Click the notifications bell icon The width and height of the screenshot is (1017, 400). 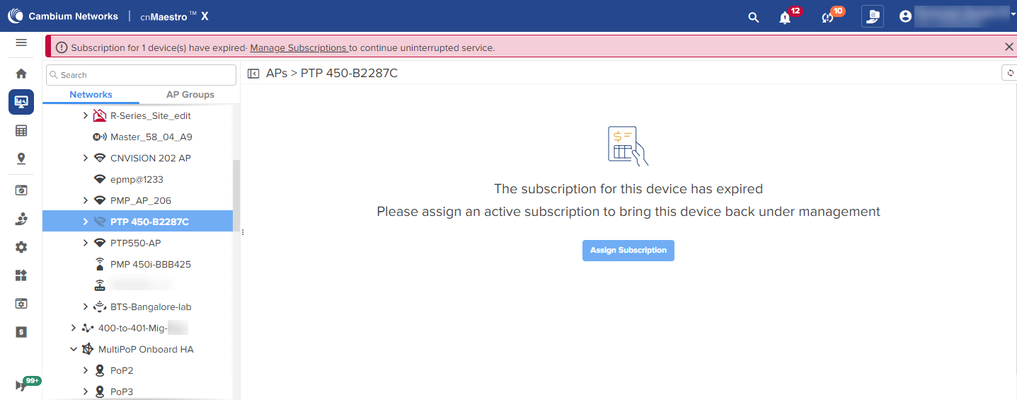coord(785,17)
